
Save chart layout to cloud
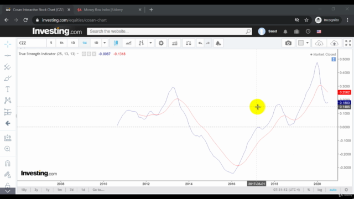[x=334, y=43]
